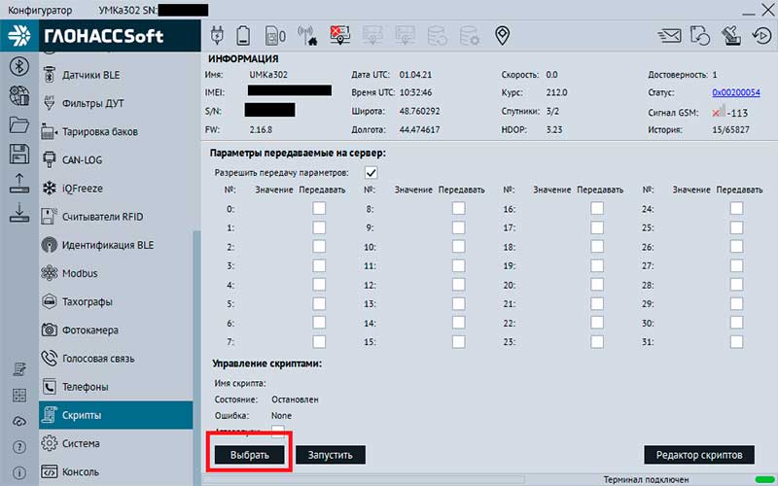Open Тахографы section
The height and width of the screenshot is (486, 778).
[116, 301]
